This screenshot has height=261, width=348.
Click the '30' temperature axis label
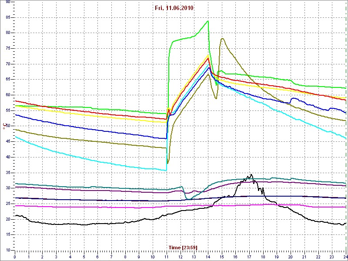(7, 188)
